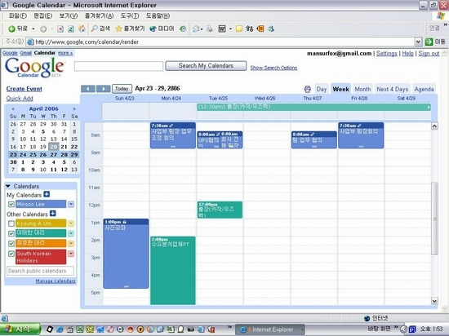Switch to the Day view tab
This screenshot has width=449, height=336.
[322, 89]
